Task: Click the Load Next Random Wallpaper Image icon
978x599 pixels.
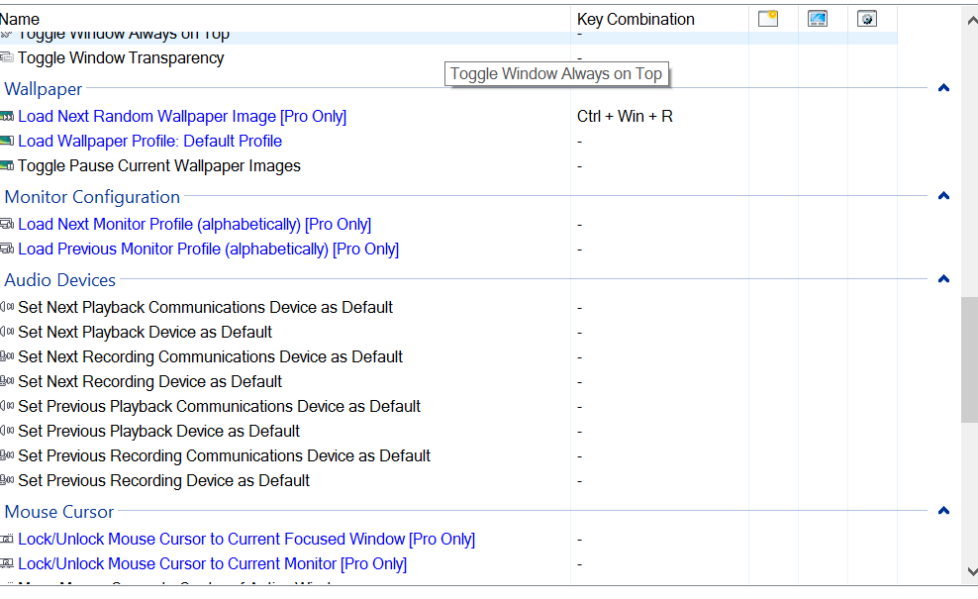Action: (x=8, y=116)
